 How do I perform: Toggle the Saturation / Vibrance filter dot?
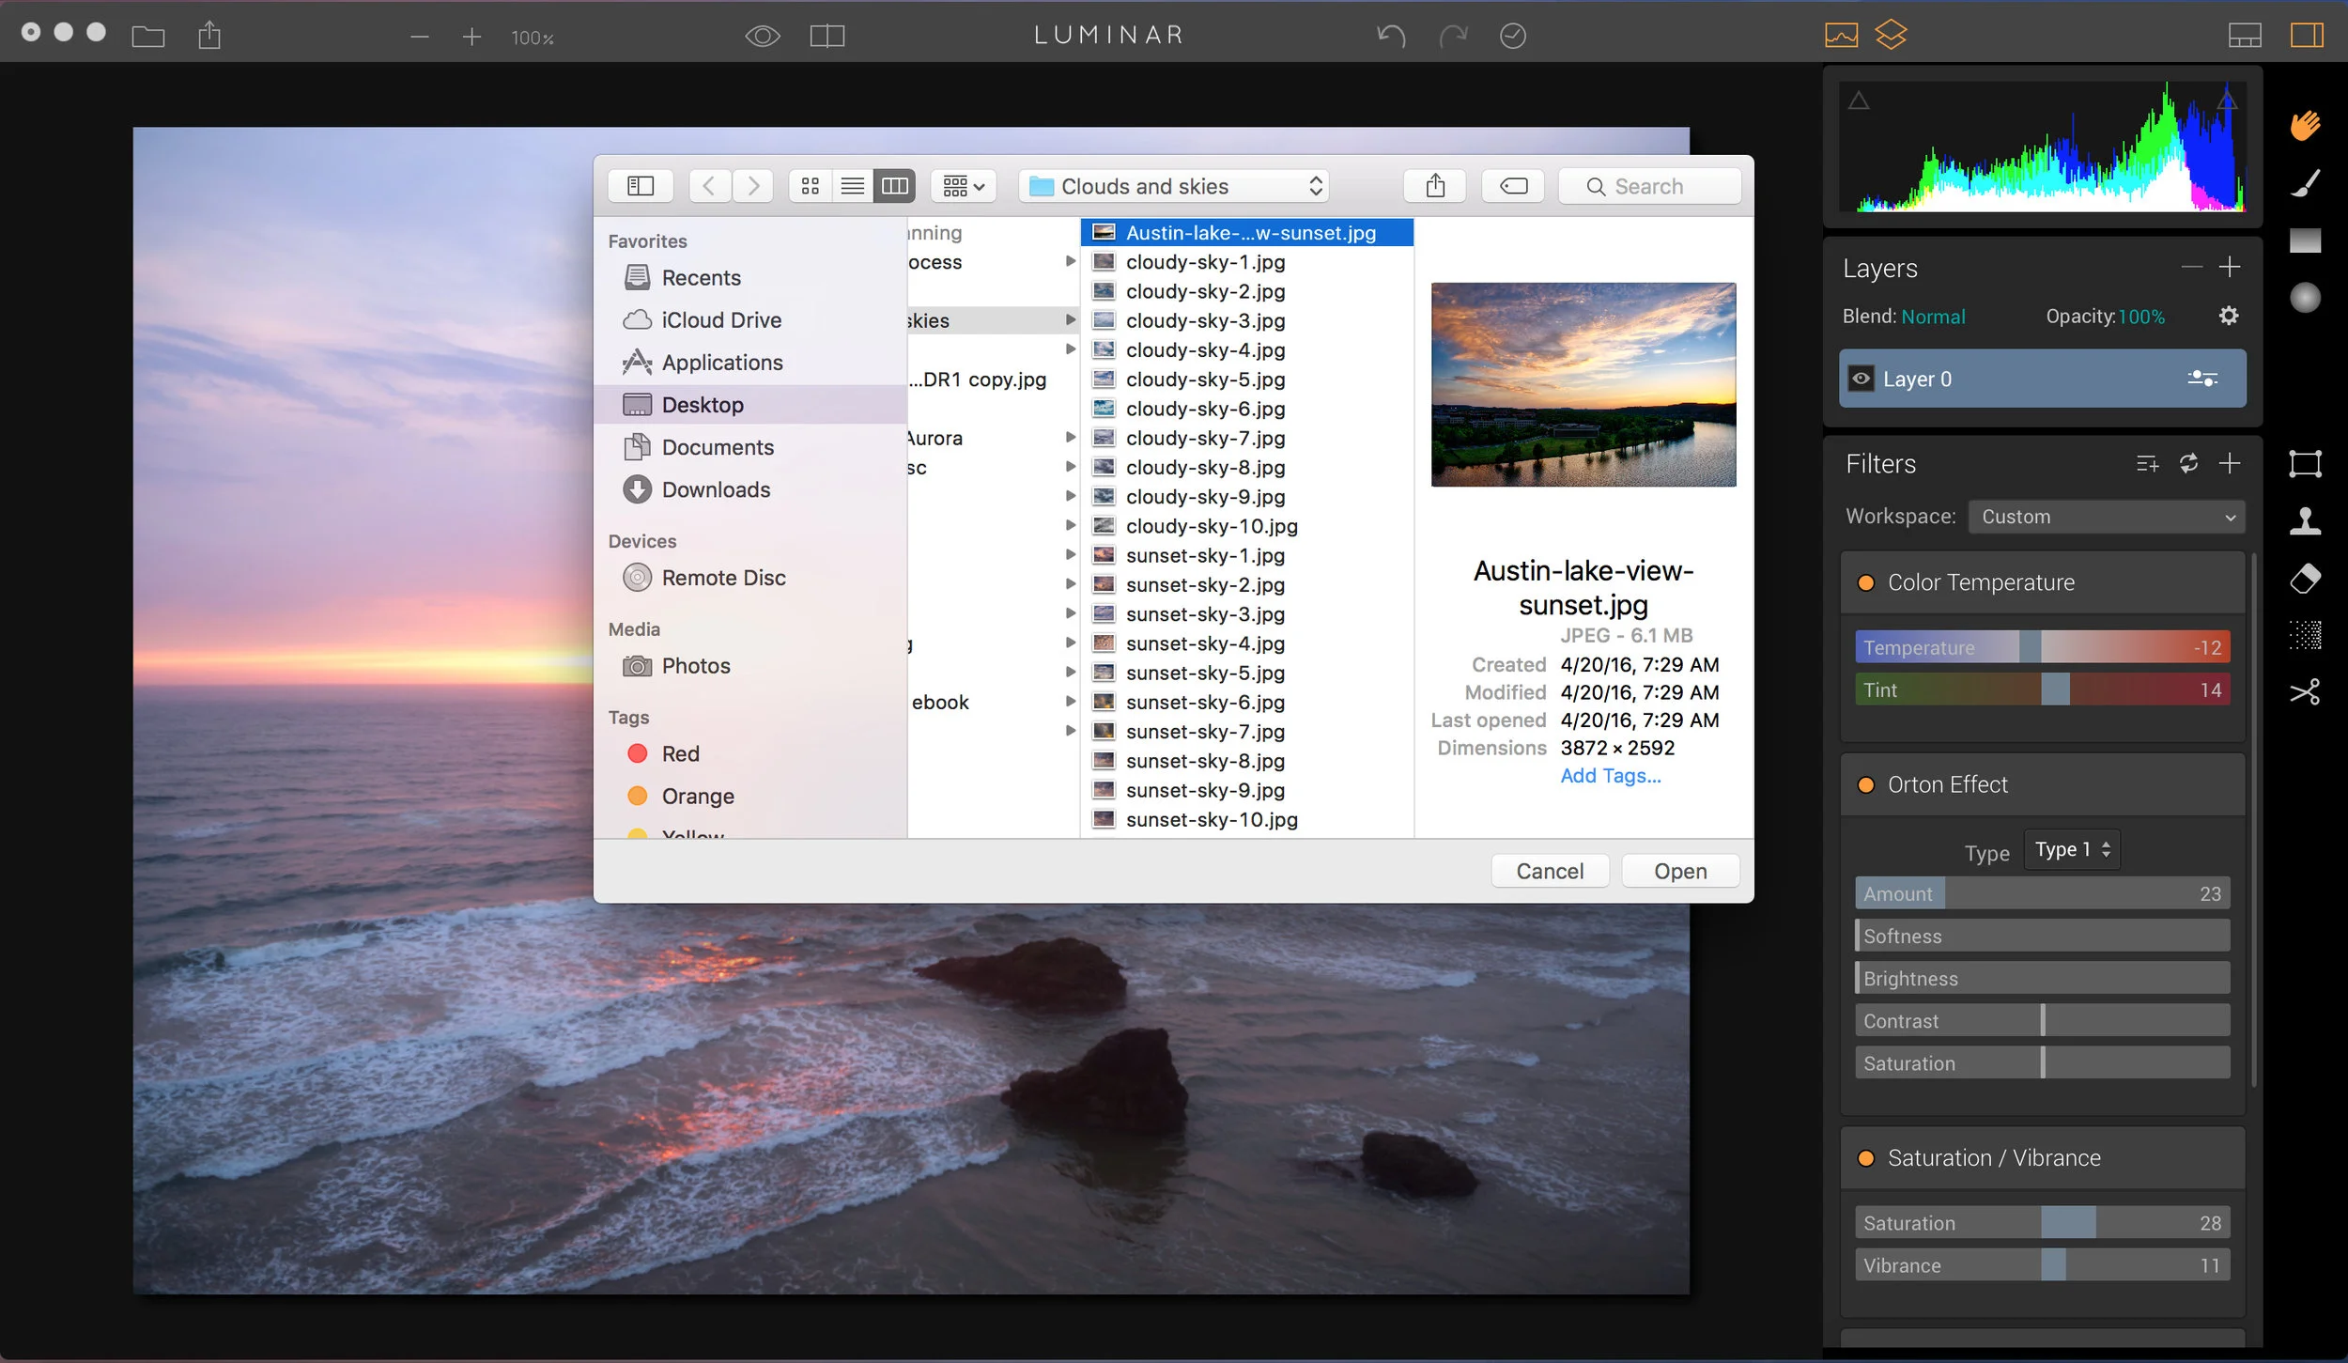click(1866, 1158)
